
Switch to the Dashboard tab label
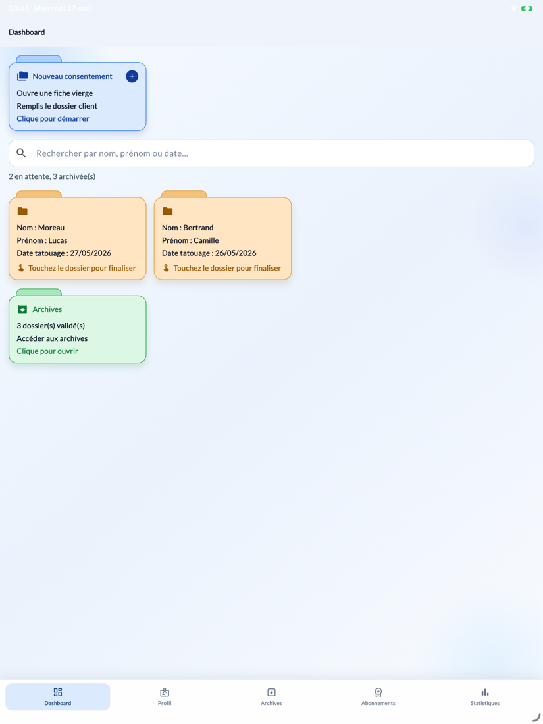tap(58, 703)
